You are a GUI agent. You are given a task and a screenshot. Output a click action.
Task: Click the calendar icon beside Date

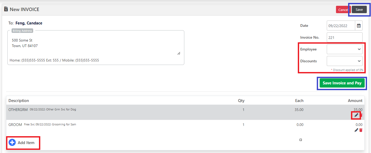coord(359,26)
